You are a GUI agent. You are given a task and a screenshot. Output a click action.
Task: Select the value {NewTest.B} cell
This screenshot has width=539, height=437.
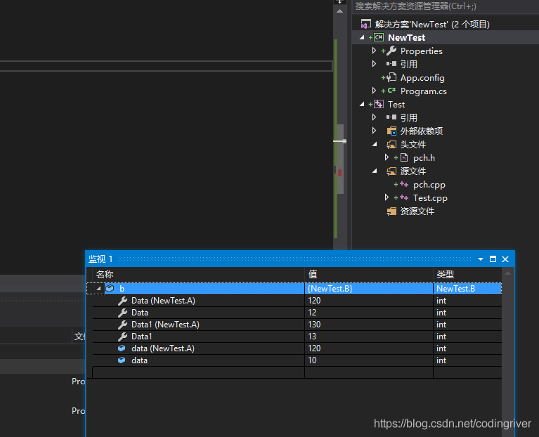pyautogui.click(x=369, y=289)
